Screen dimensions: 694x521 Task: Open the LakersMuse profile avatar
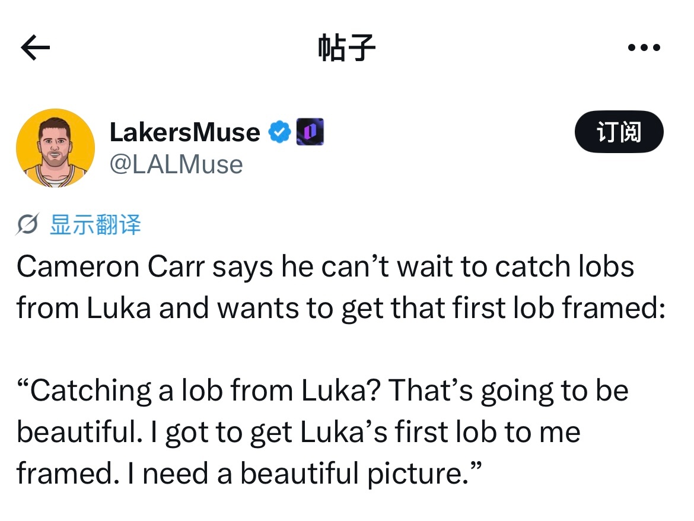[x=55, y=148]
